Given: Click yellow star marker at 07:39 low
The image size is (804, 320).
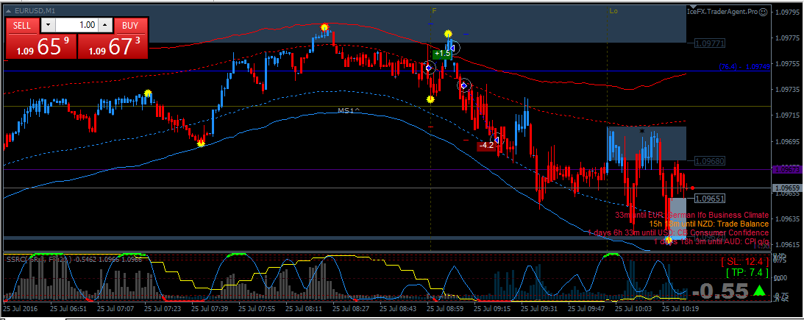Looking at the screenshot, I should click(201, 143).
